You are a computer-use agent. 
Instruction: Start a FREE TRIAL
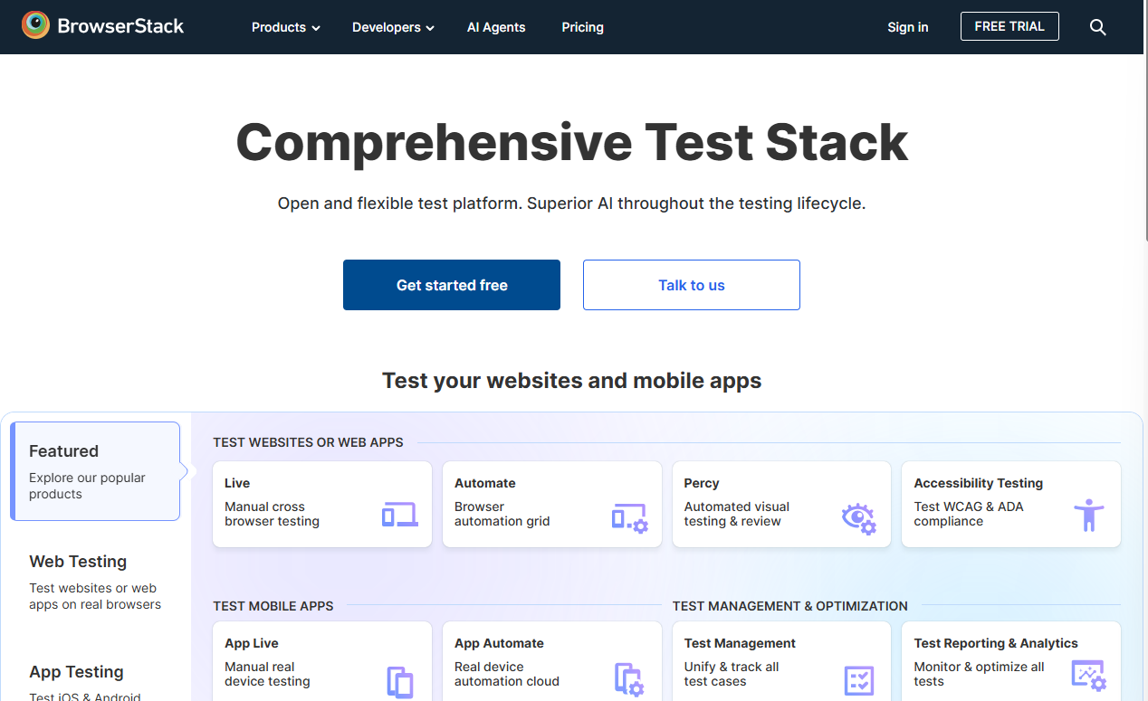coord(1009,26)
